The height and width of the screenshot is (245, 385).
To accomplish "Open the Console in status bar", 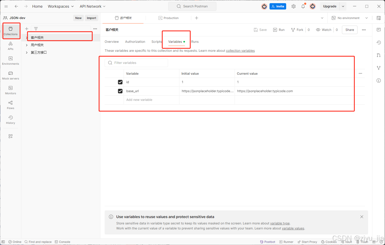I will (63, 242).
